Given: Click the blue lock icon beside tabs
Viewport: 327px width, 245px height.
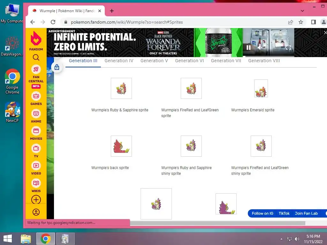Looking at the screenshot, I should (x=57, y=67).
